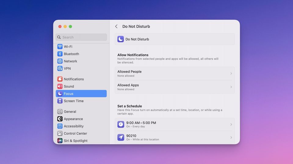The image size is (293, 164).
Task: Open Screen Time hourglass icon
Action: [x=60, y=101]
